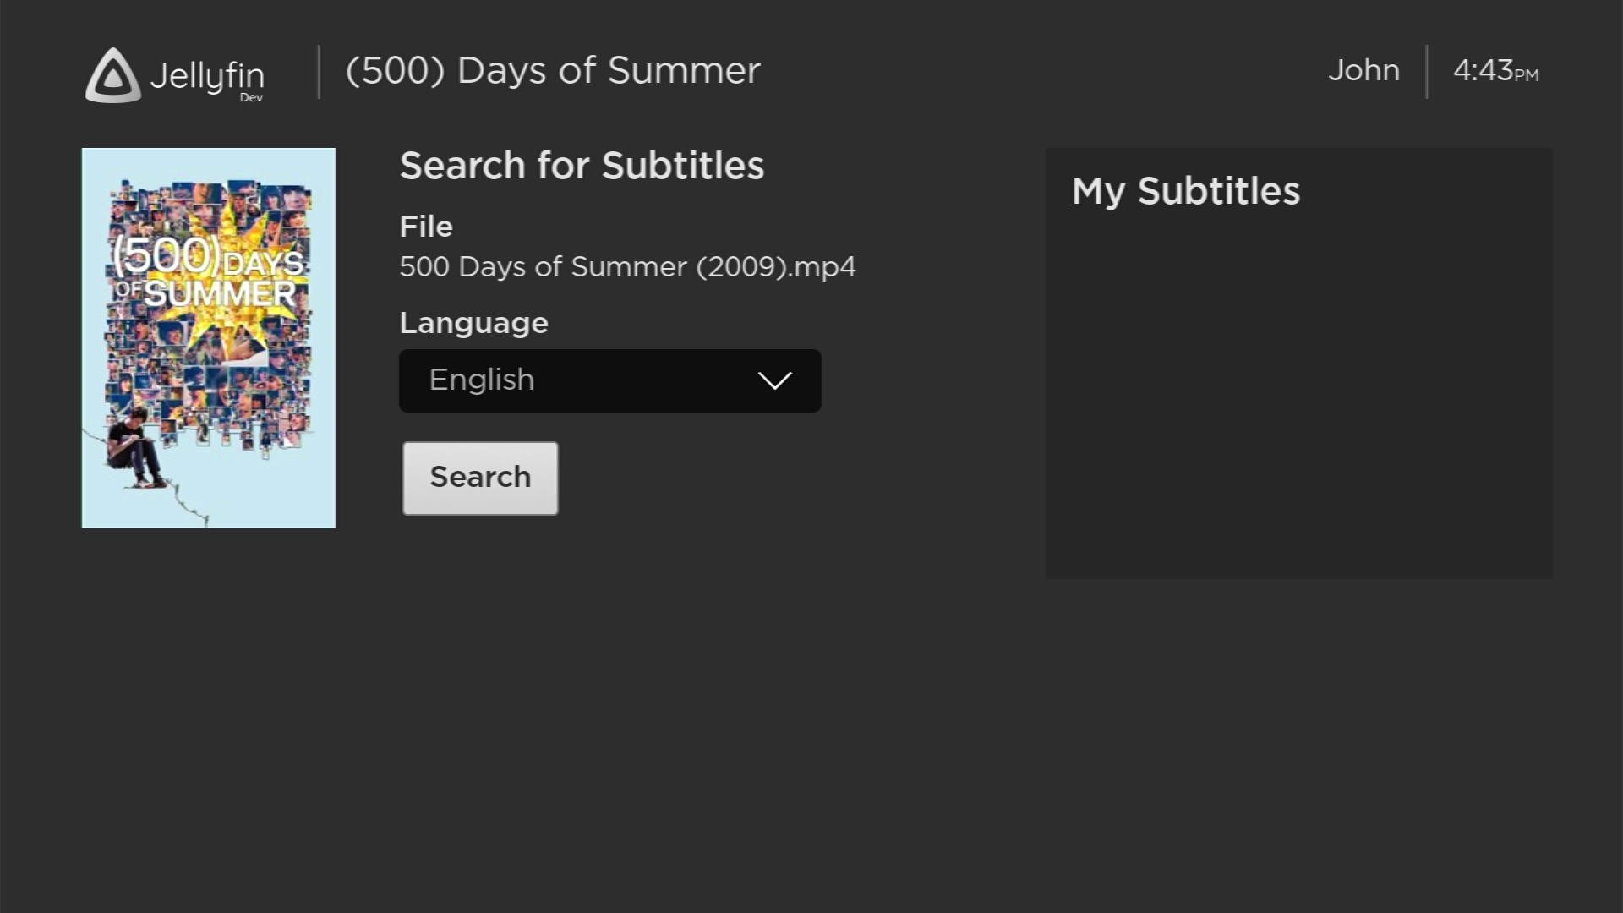Image resolution: width=1623 pixels, height=913 pixels.
Task: Click the Jellyfin wordmark text
Action: (207, 75)
